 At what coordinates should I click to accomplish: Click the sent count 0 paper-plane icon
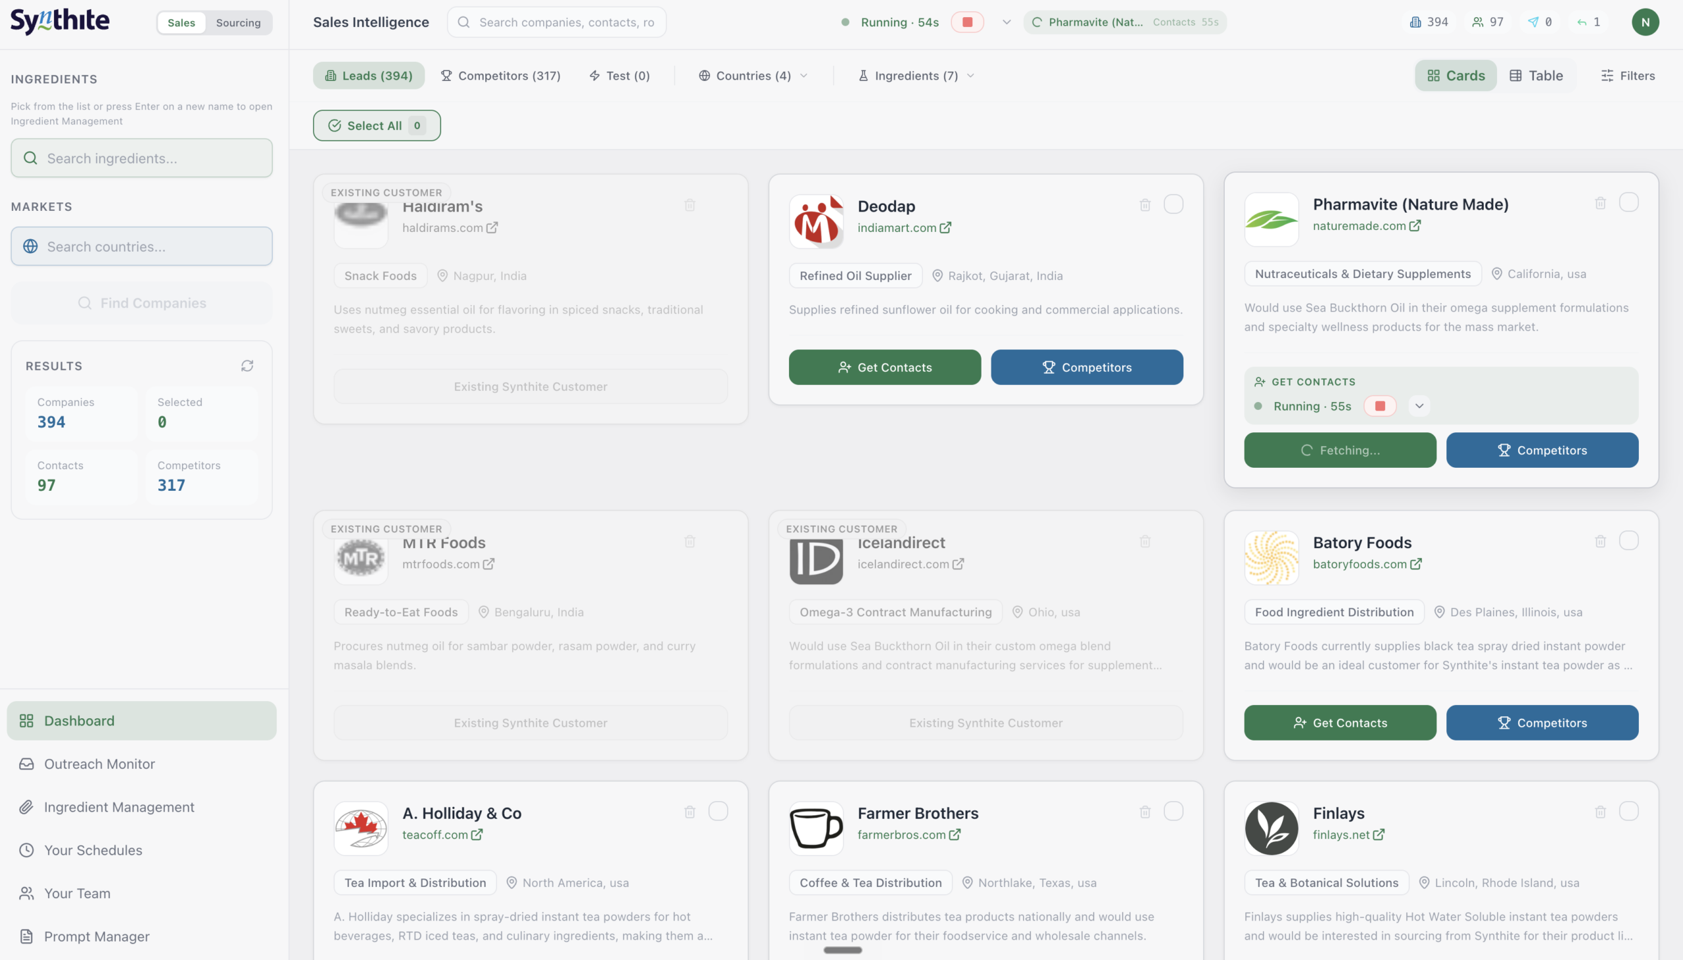1533,22
